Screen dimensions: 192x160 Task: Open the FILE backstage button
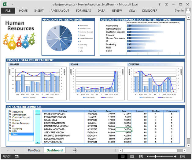8,11
